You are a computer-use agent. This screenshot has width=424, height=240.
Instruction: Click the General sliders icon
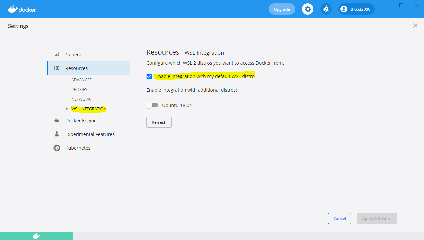[x=57, y=54]
